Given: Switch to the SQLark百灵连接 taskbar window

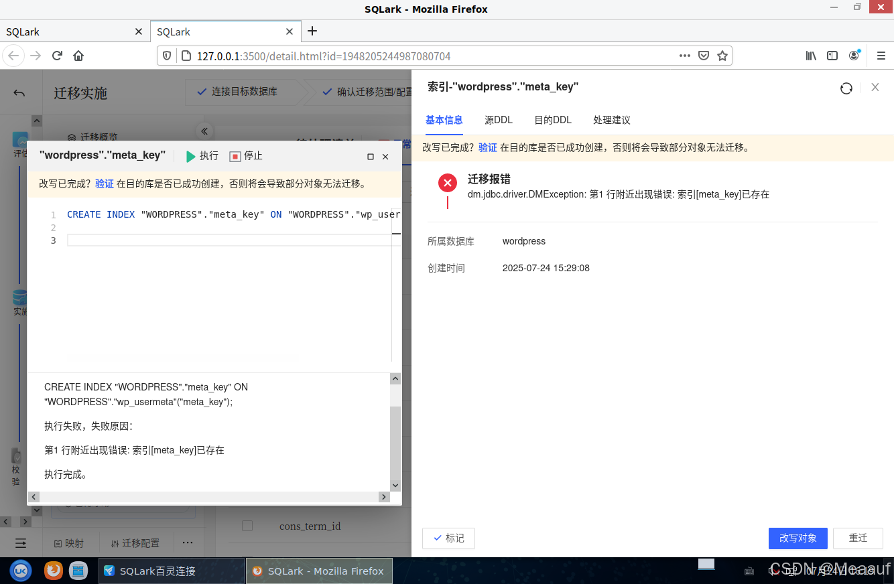Looking at the screenshot, I should click(x=172, y=571).
